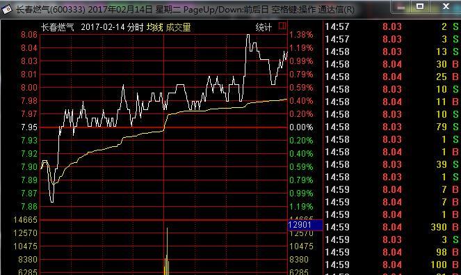Click the 通达信 app icon in title bar
The height and width of the screenshot is (275, 461).
pyautogui.click(x=7, y=10)
